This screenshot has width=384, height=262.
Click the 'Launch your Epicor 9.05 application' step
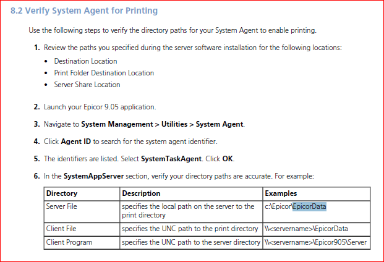coord(100,107)
